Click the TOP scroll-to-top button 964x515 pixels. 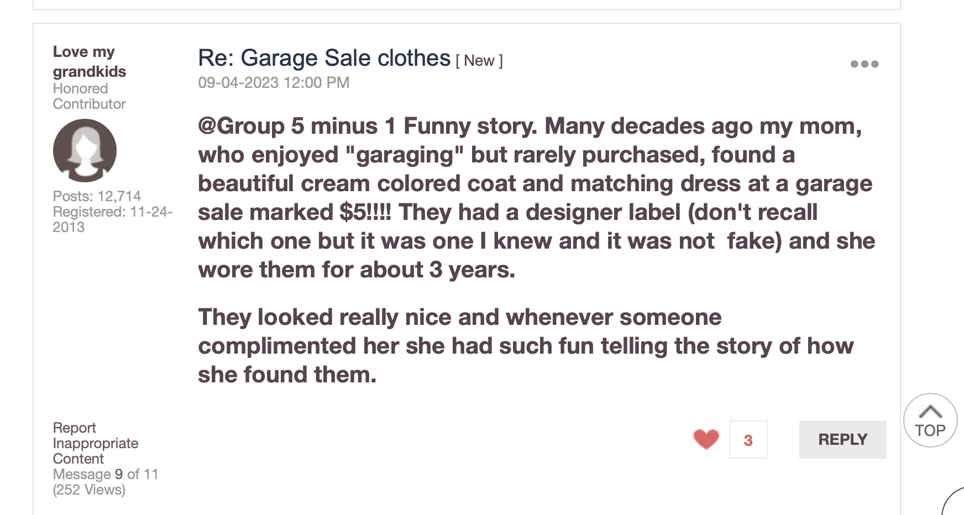coord(930,421)
